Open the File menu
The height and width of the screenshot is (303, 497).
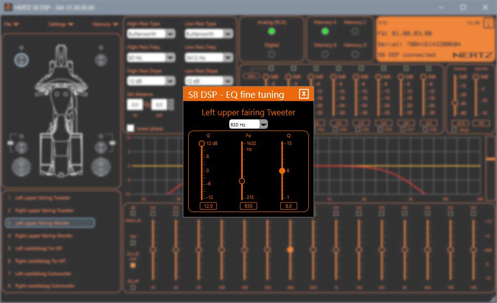click(11, 24)
